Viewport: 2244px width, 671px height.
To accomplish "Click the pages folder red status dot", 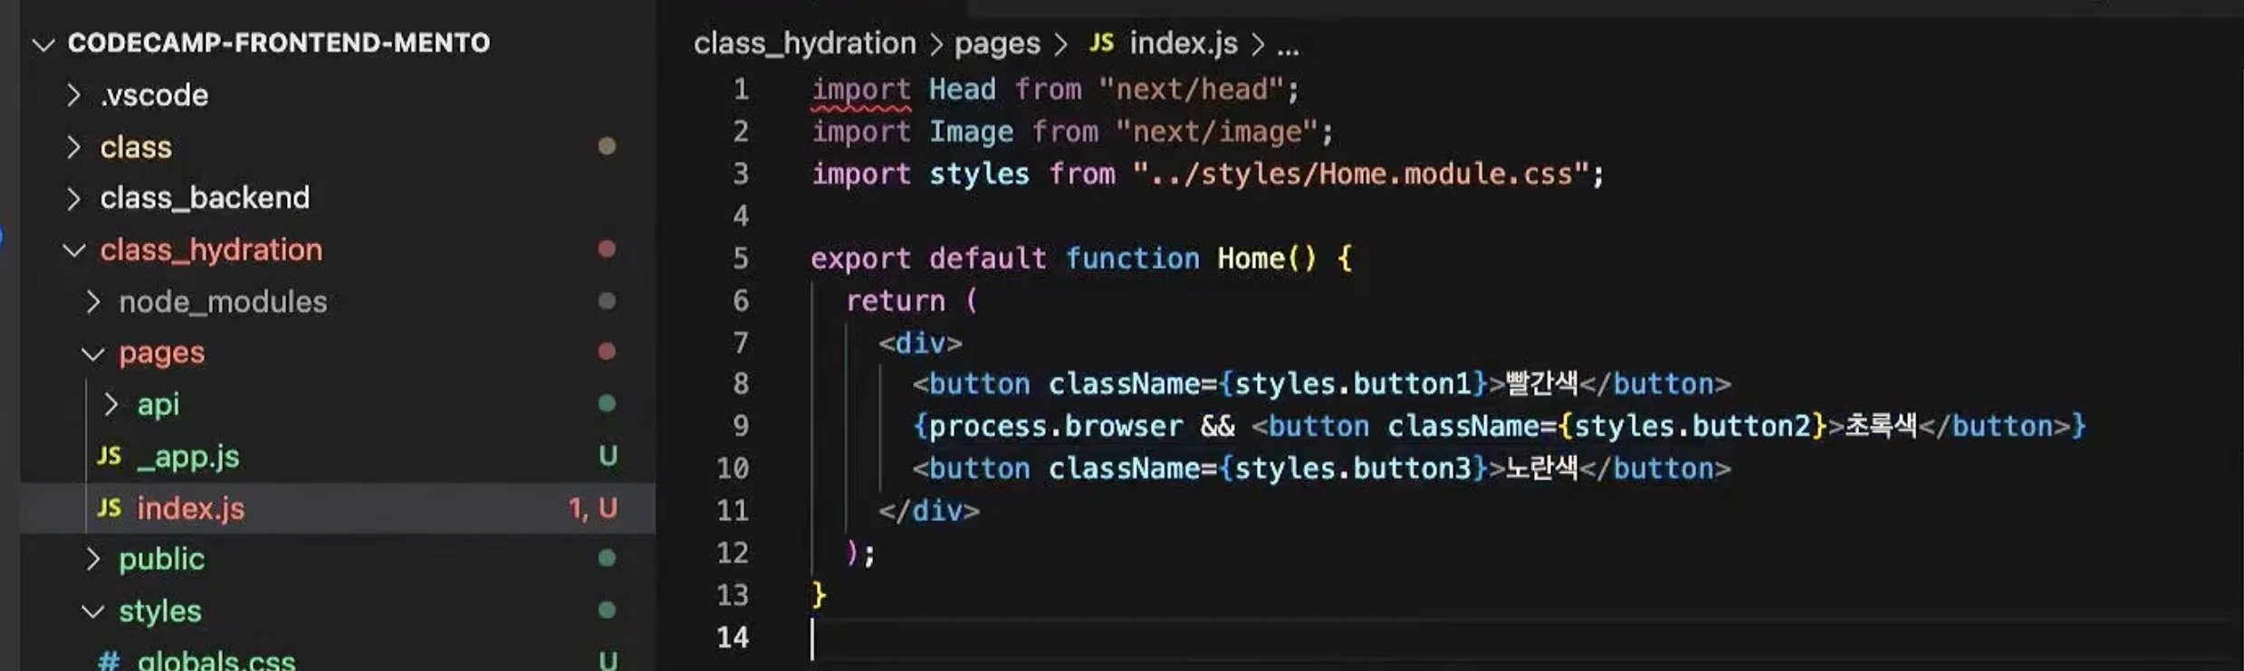I will point(607,352).
